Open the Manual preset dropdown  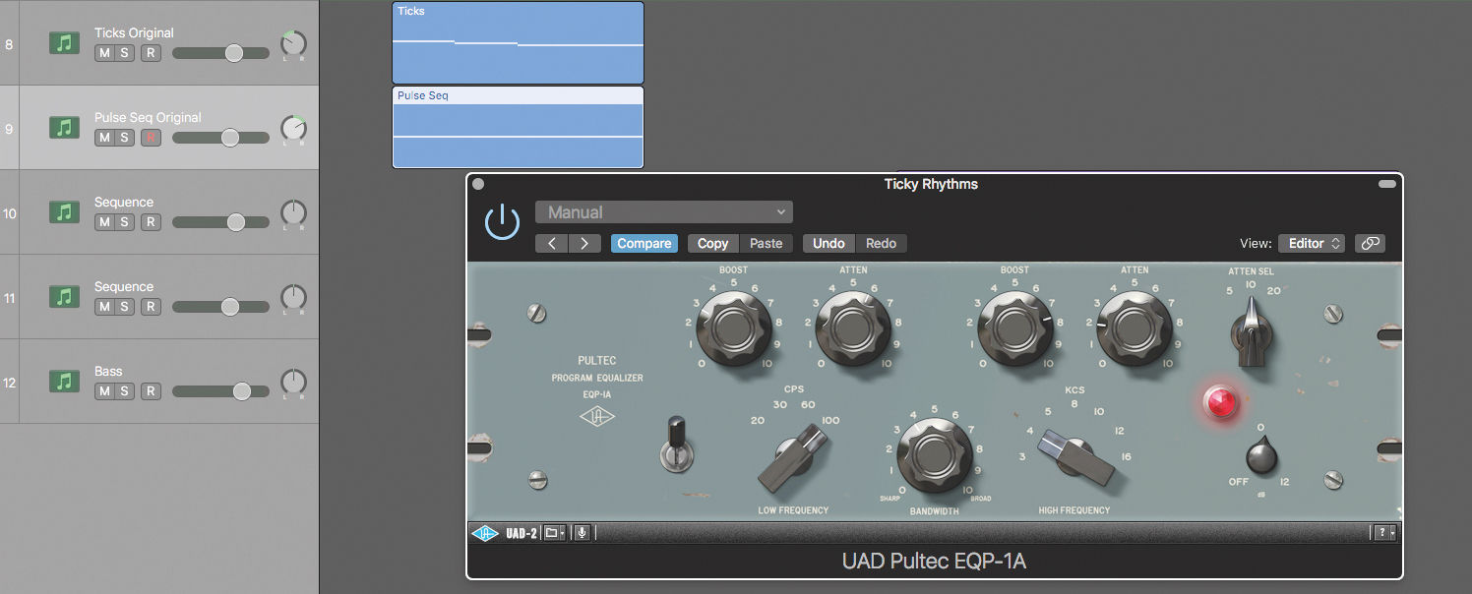(664, 211)
